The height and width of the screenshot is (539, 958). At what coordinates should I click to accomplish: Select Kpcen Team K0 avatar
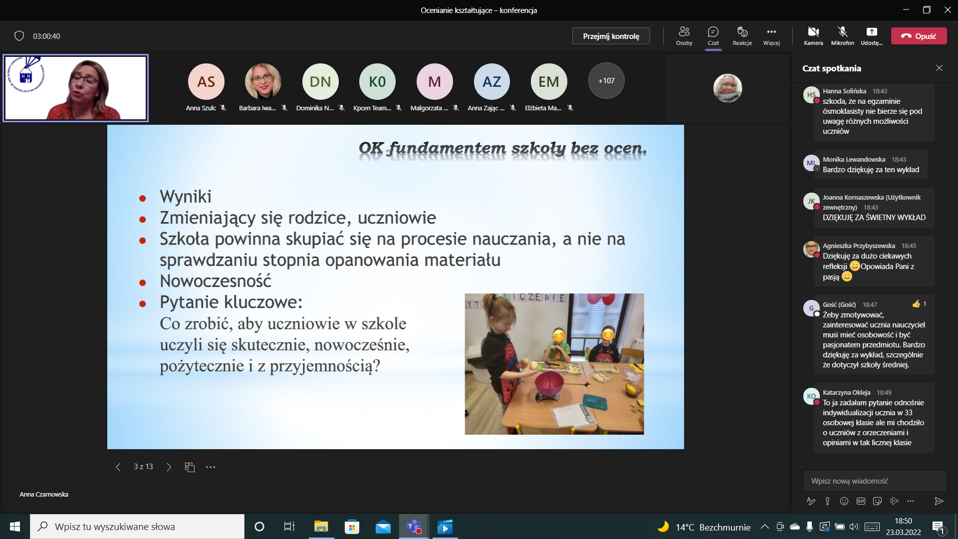(x=377, y=81)
